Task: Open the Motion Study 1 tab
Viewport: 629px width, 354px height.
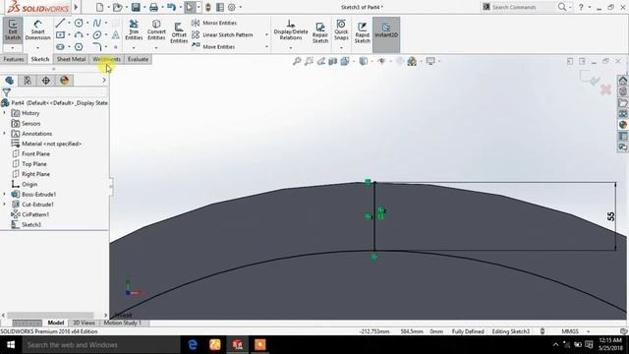Action: pos(122,323)
